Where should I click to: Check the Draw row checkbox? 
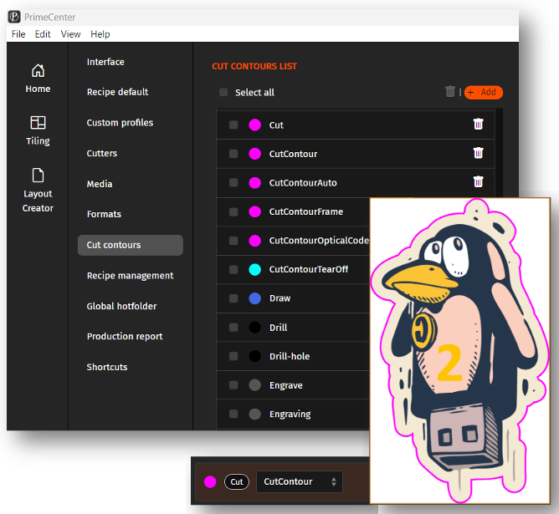[x=233, y=298]
